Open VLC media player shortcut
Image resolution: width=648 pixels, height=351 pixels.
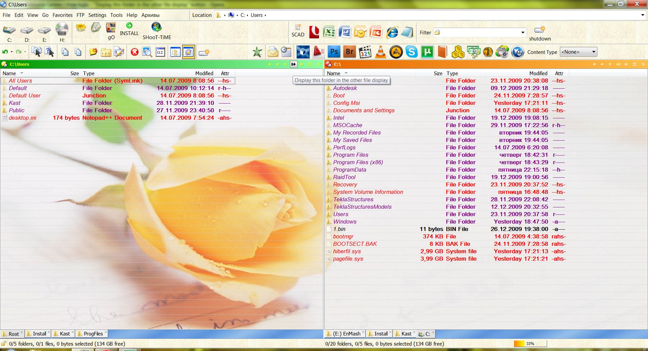(380, 52)
